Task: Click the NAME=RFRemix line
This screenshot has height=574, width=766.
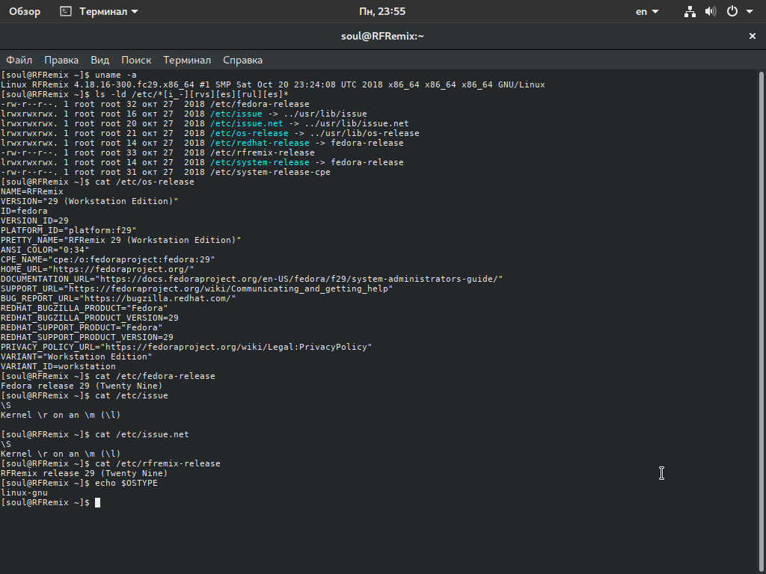Action: 32,191
